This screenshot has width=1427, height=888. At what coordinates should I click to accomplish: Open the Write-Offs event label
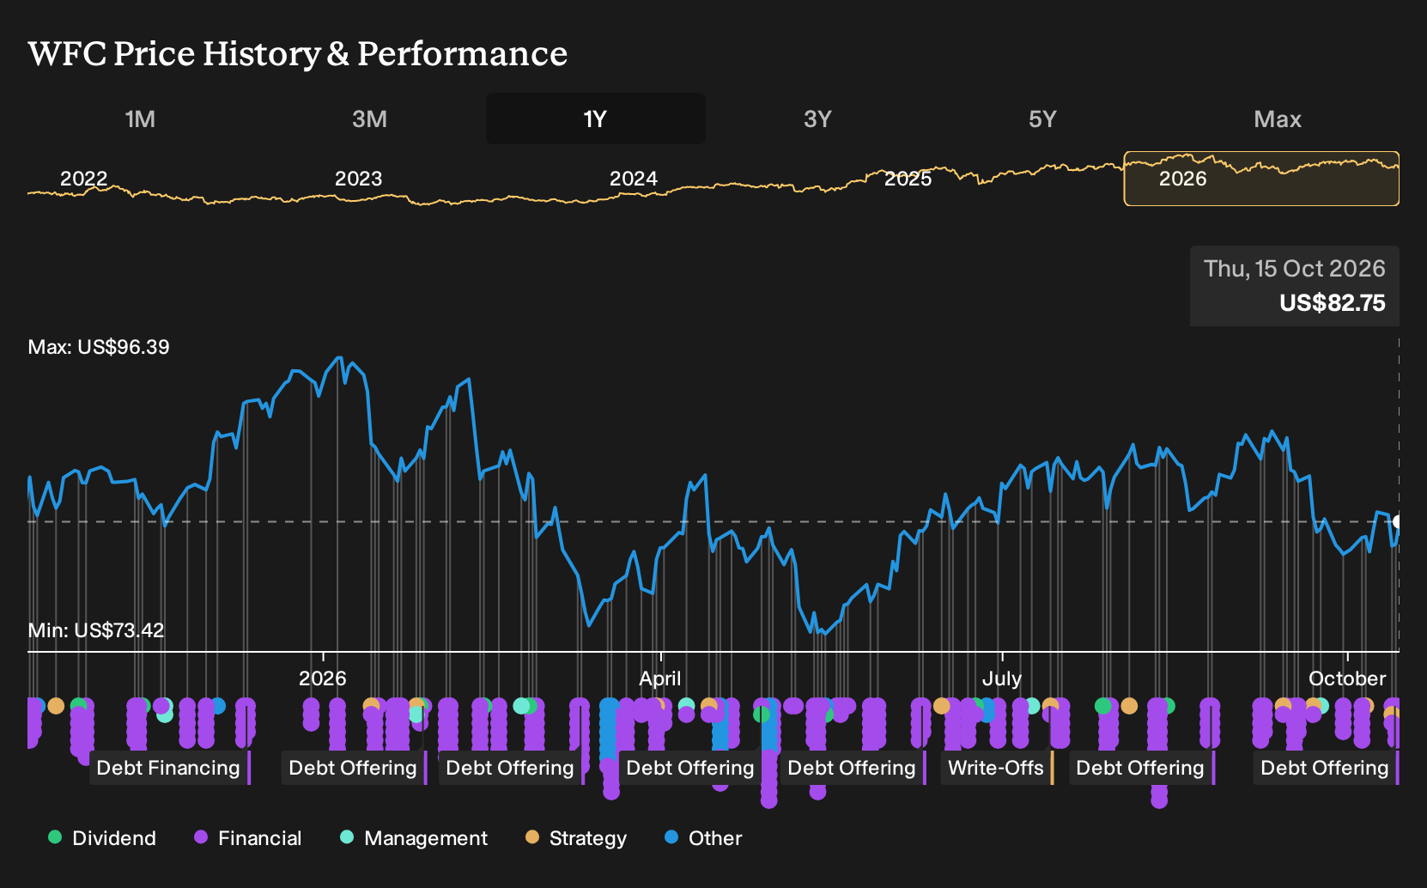click(x=996, y=768)
